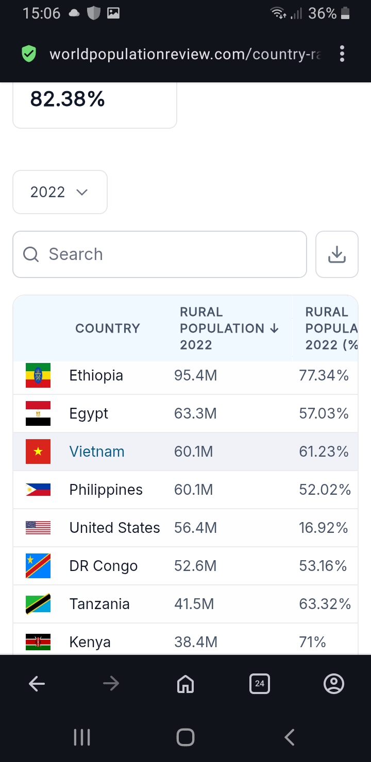
Task: Tap the browser home icon
Action: 185,684
